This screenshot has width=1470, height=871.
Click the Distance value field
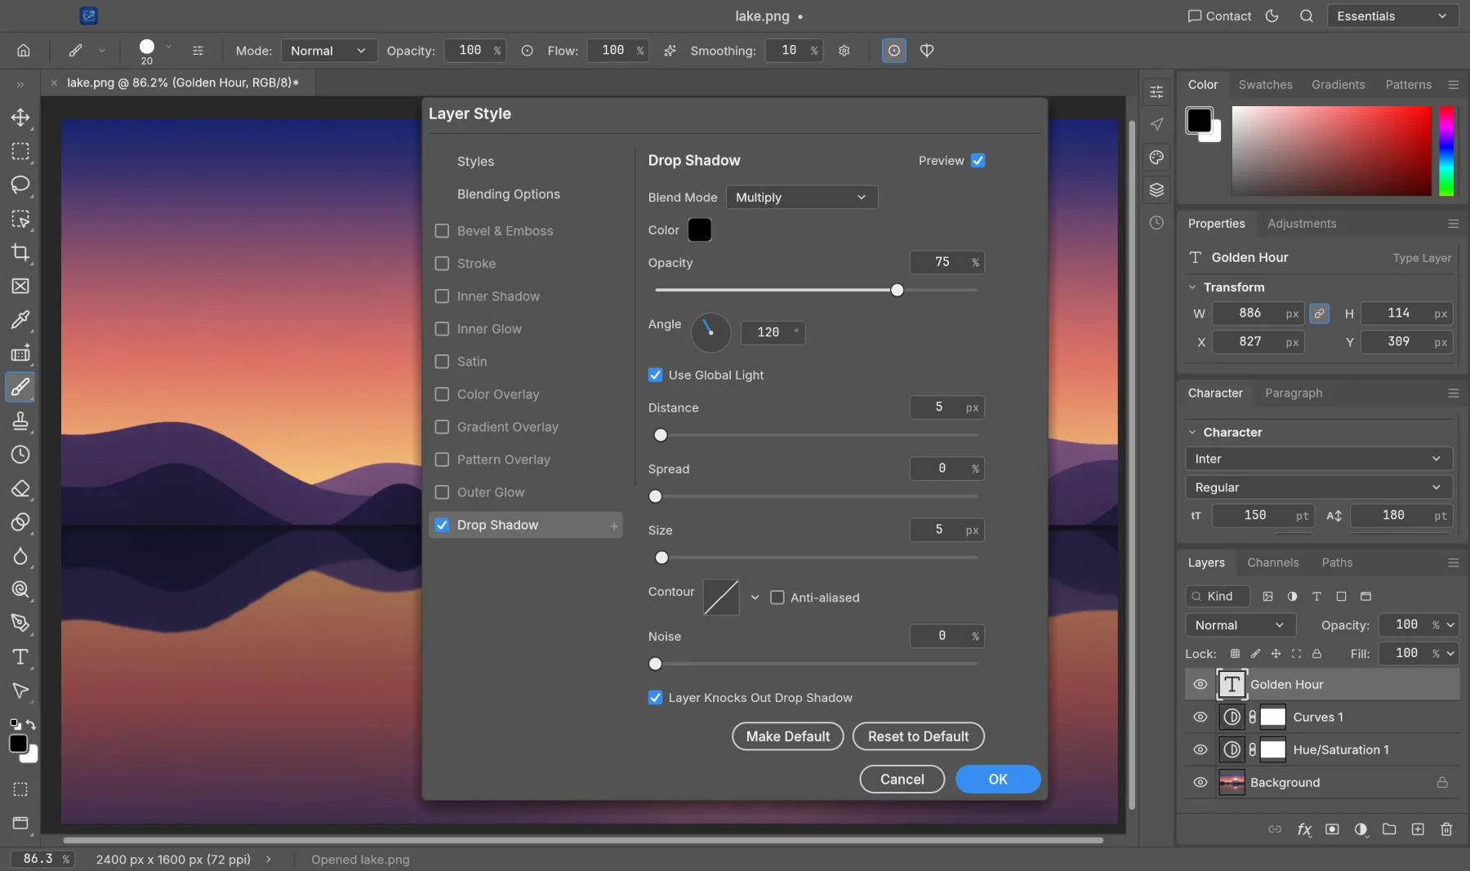coord(947,407)
